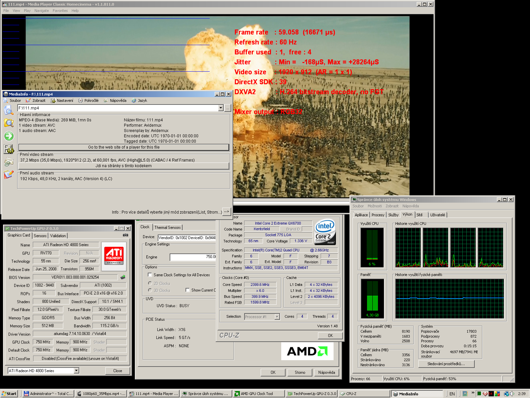530x398 pixels.
Task: Switch to the CPU-Z taskbar button
Action: coord(364,394)
